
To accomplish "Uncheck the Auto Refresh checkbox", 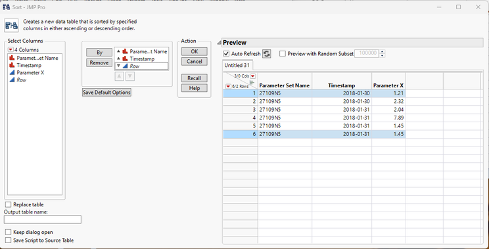I will tap(226, 54).
